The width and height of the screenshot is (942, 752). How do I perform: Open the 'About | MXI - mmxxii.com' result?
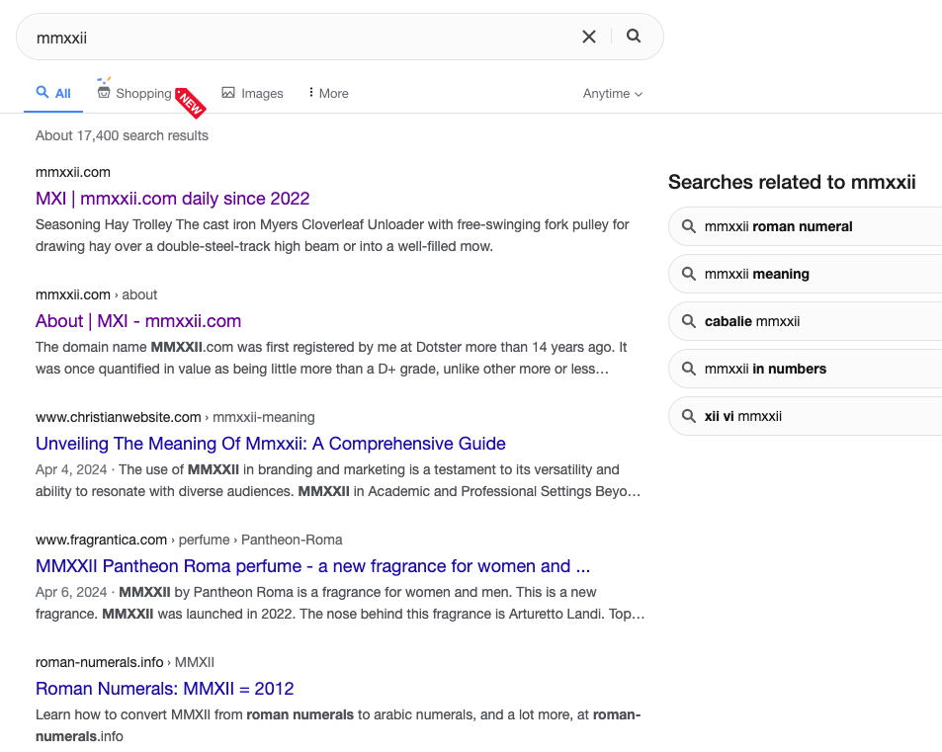[138, 321]
